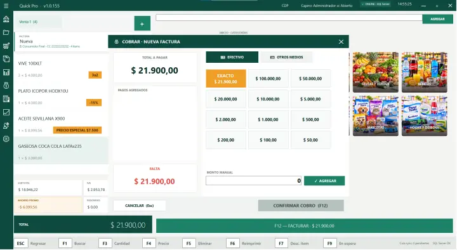Switch to Otros Medios payment tab
457x250 pixels.
click(x=286, y=57)
